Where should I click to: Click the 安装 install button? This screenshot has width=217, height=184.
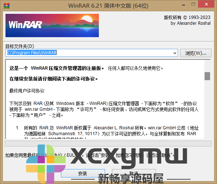pyautogui.click(x=83, y=173)
